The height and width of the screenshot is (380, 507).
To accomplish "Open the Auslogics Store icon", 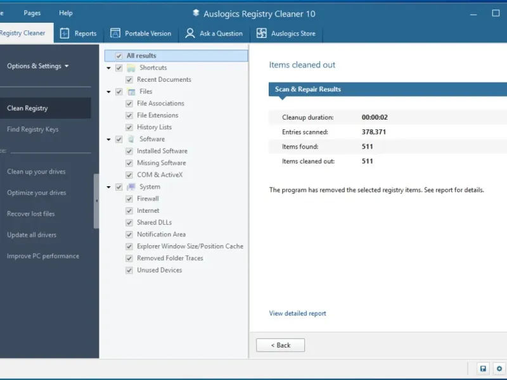I will click(261, 34).
